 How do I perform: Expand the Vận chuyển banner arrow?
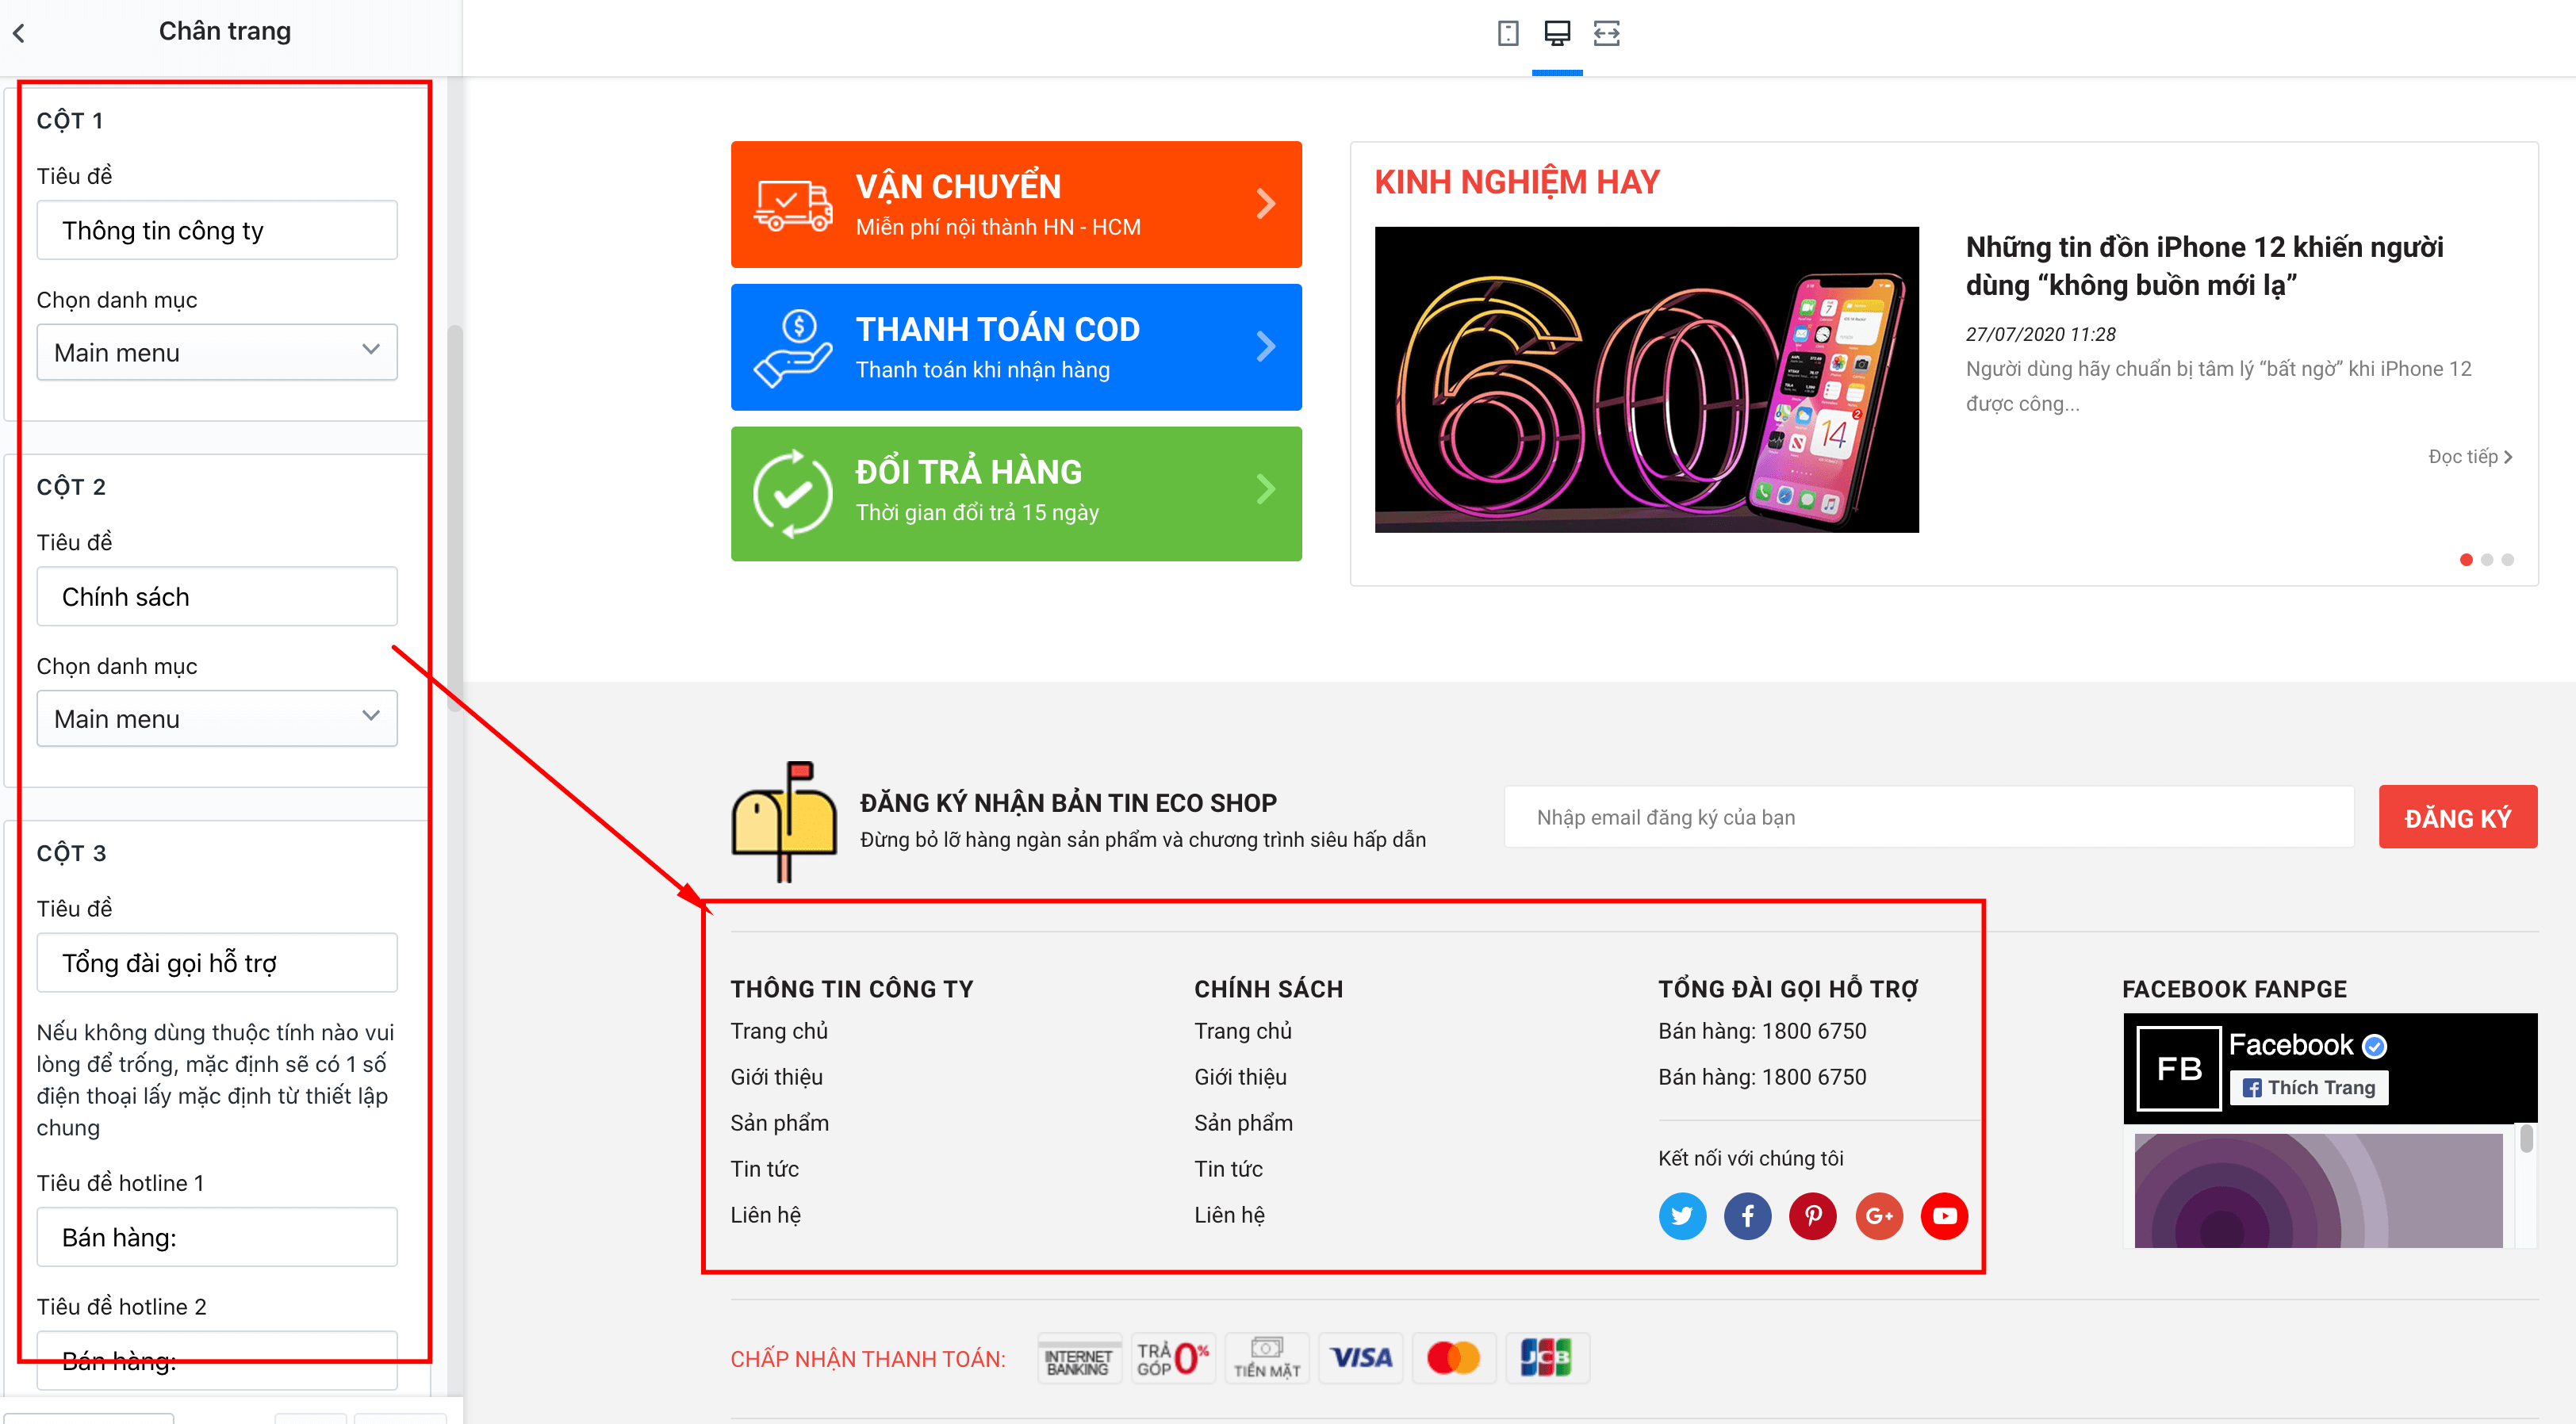(x=1265, y=204)
